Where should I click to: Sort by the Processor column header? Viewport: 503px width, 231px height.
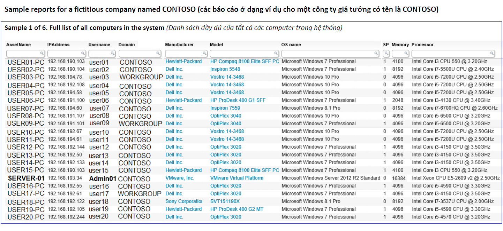(422, 45)
